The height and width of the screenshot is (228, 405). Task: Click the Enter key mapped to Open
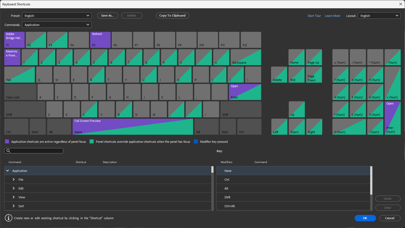point(245,92)
